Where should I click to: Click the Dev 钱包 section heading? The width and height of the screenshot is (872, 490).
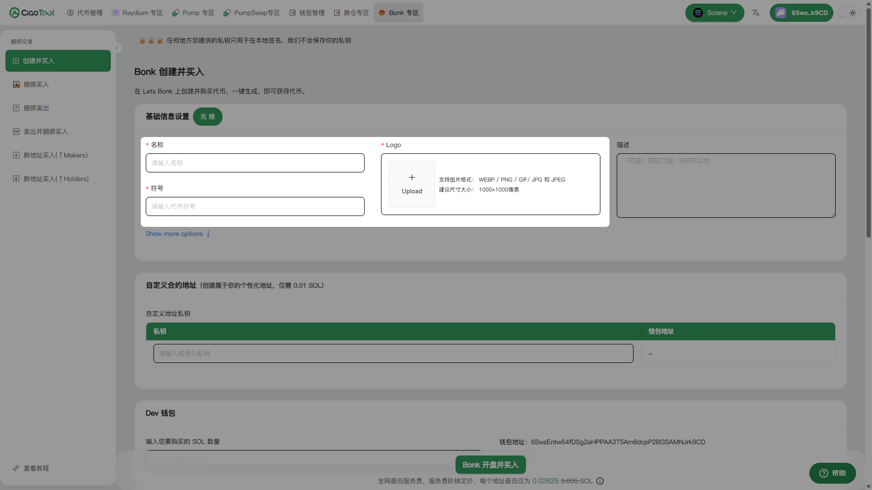pyautogui.click(x=160, y=413)
